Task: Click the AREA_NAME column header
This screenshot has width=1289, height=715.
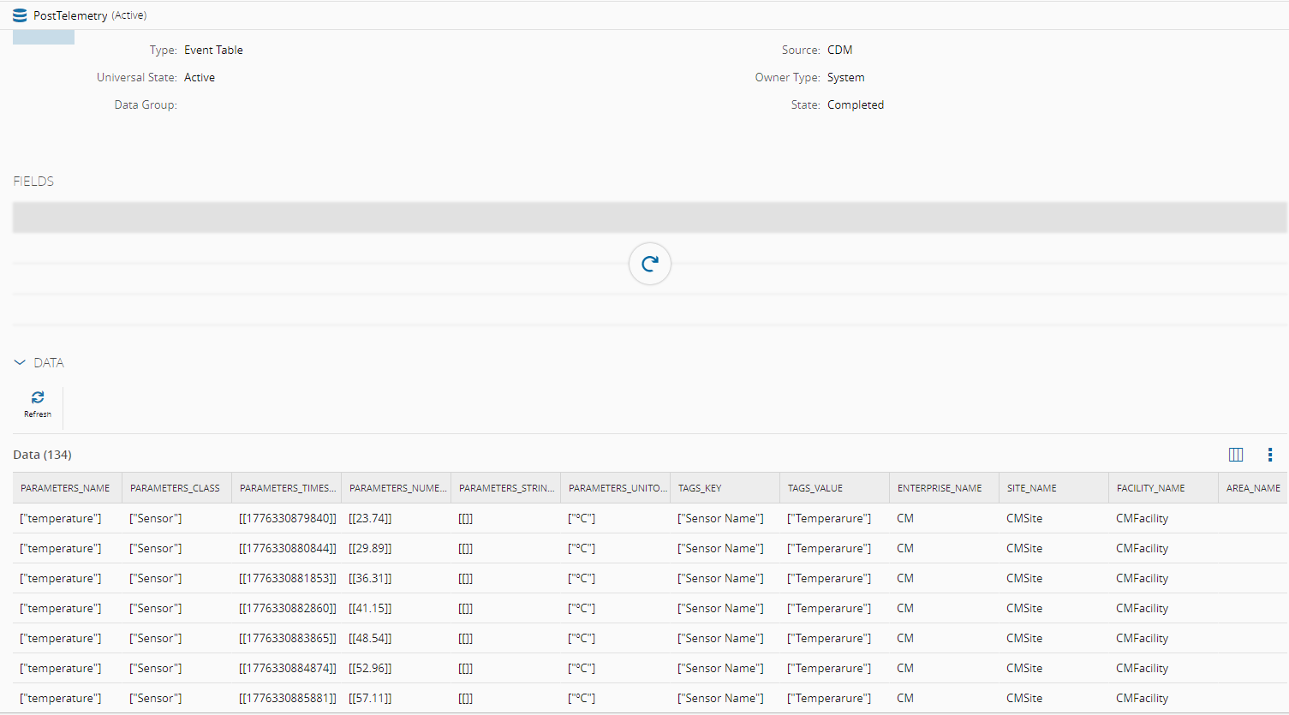Action: click(x=1251, y=487)
